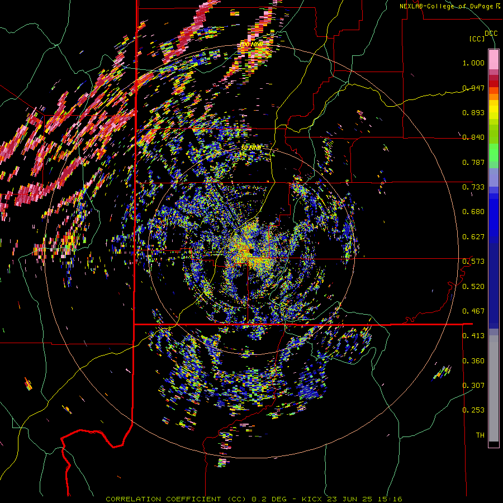Click the 0.893 scale value
Screen dimensions: 503x503
473,112
